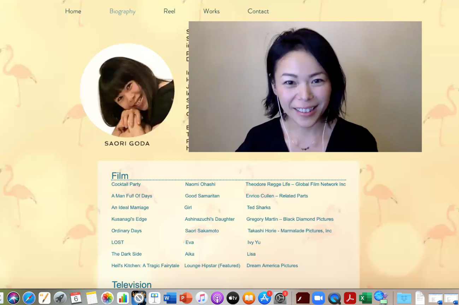Click the 'Ivy Yu' credit text

(x=254, y=243)
